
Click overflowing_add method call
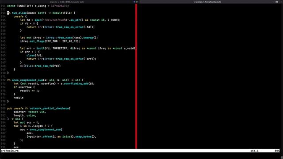[76, 83]
